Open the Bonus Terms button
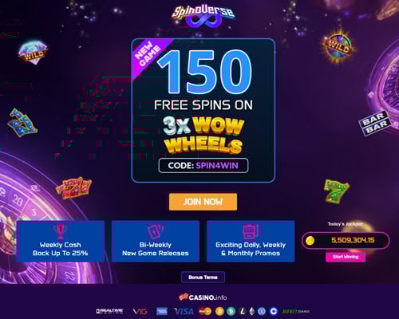399x319 pixels. (203, 278)
